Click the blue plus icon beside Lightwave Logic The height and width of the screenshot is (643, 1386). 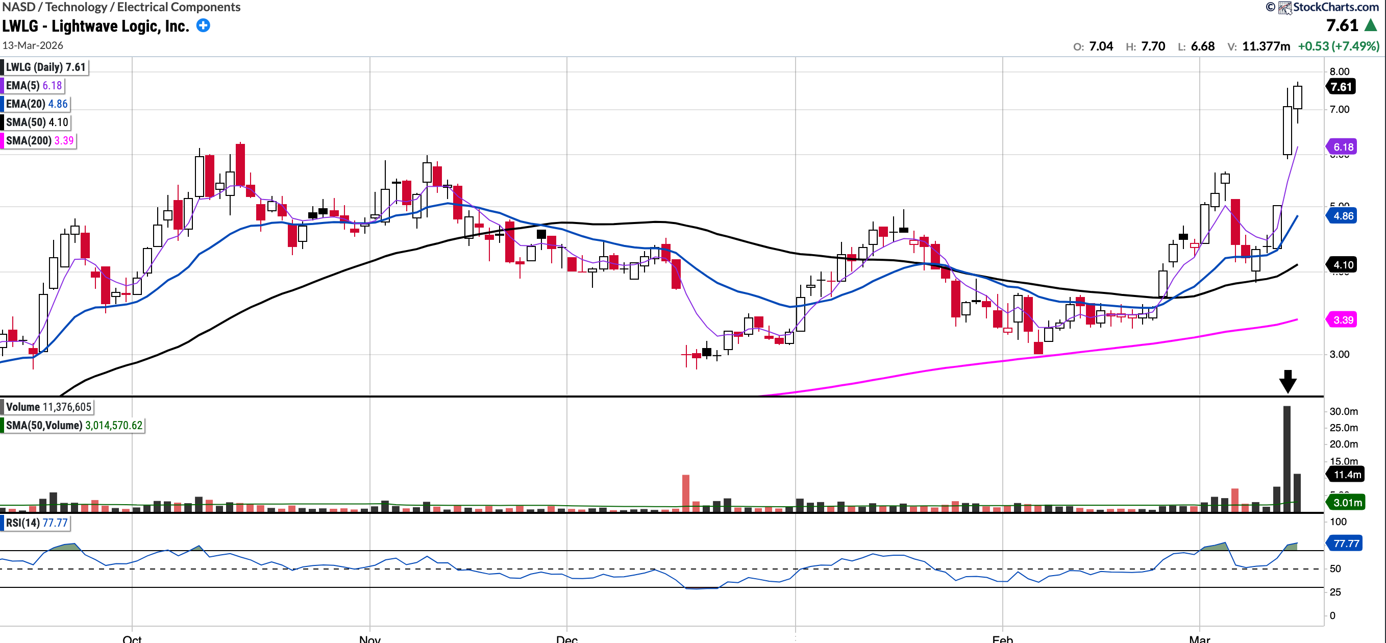click(x=203, y=26)
